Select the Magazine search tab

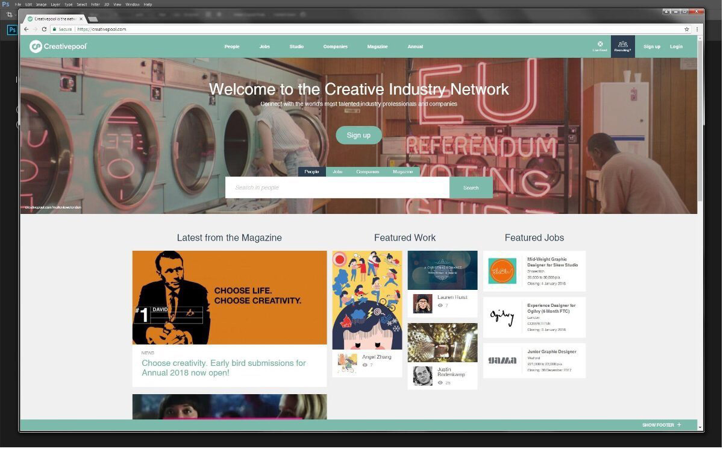click(403, 172)
